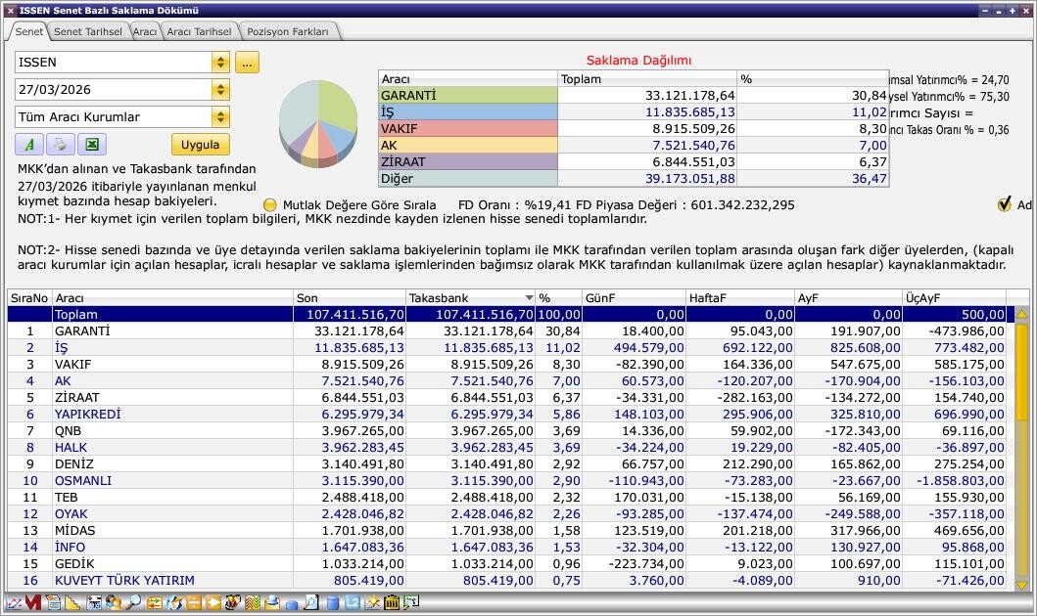This screenshot has height=616, width=1037.
Task: Open the 27/03/2026 date dropdown
Action: point(220,90)
